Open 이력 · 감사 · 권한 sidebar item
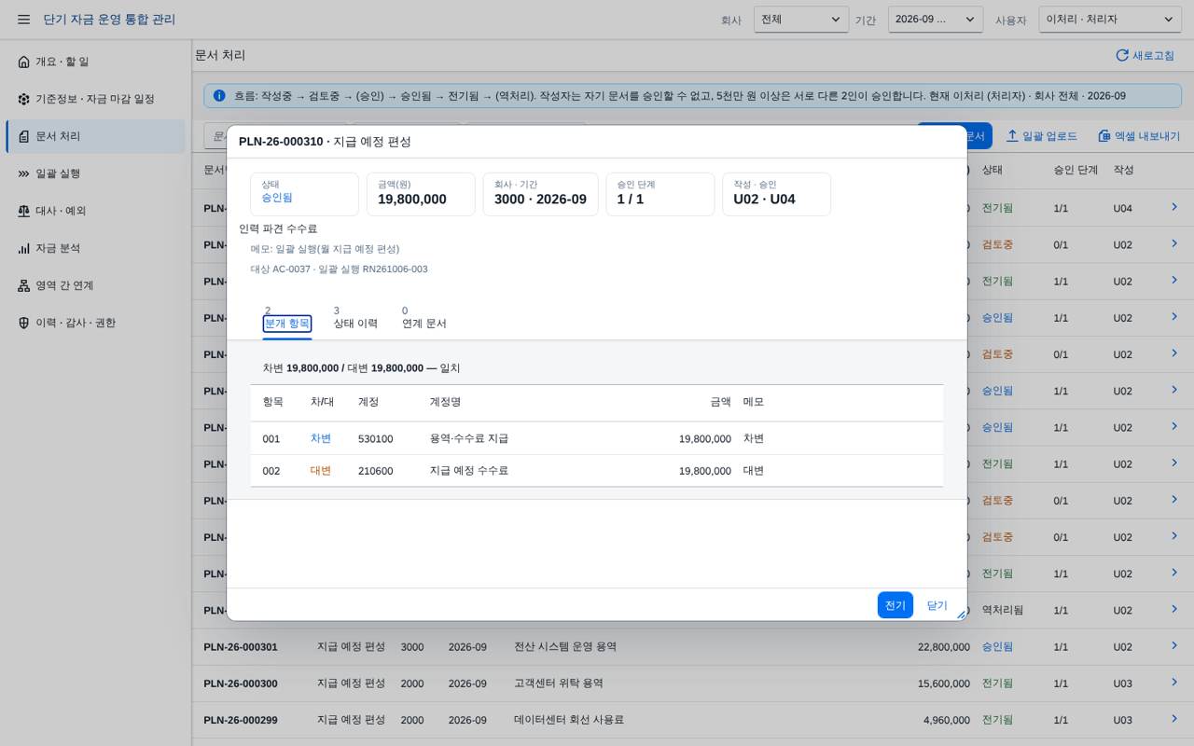This screenshot has width=1194, height=746. point(95,323)
